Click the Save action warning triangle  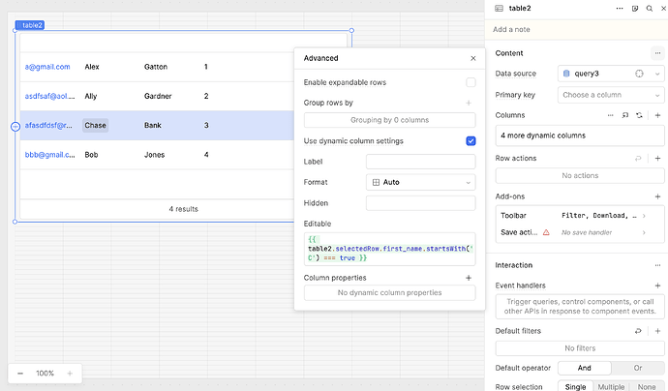(546, 232)
